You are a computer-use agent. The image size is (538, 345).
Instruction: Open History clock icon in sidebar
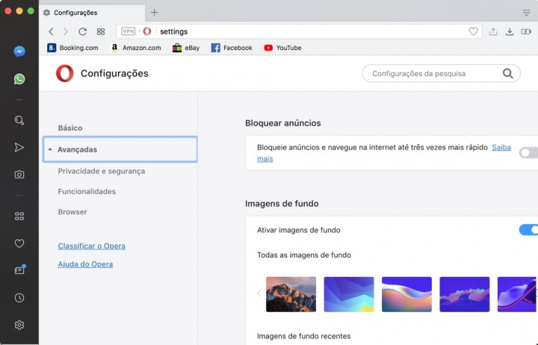coord(19,297)
